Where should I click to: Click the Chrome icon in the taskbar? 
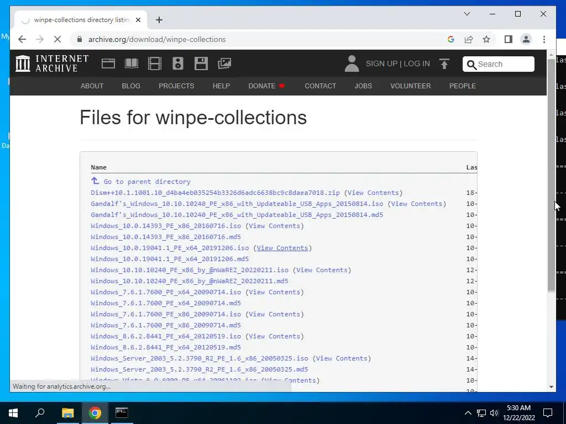click(x=95, y=413)
